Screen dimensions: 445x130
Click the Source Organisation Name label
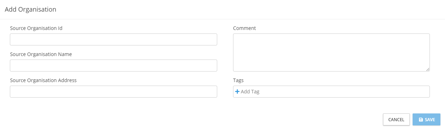point(41,54)
